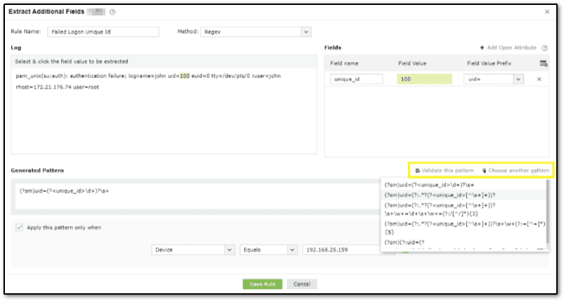Select second pattern option ending [^\s+]+))?
The width and height of the screenshot is (564, 301).
[463, 195]
